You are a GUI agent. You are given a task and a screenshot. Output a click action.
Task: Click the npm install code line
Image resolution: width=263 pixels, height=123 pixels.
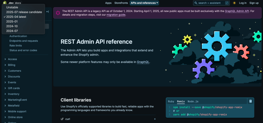point(208,107)
